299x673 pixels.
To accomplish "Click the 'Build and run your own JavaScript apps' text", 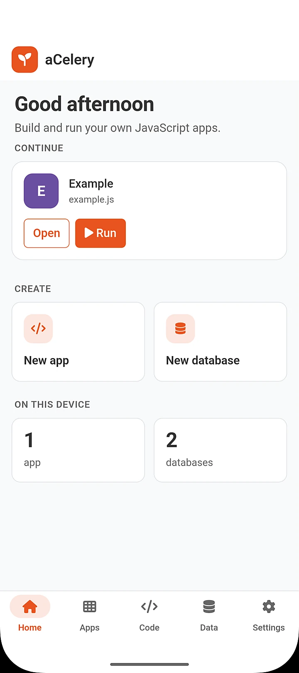I will tap(118, 128).
